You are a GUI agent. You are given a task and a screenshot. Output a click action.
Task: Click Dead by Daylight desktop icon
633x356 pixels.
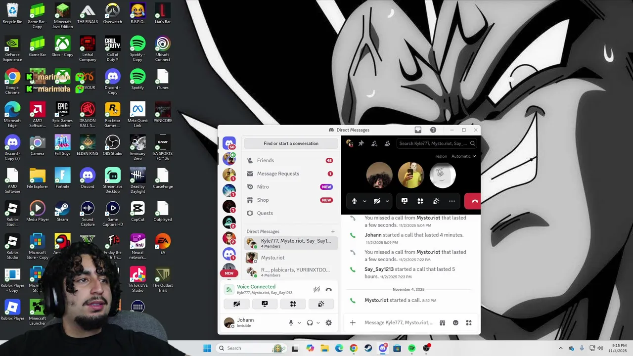click(x=138, y=181)
